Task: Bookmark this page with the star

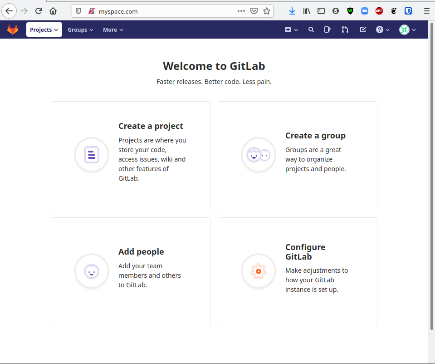Action: 267,11
